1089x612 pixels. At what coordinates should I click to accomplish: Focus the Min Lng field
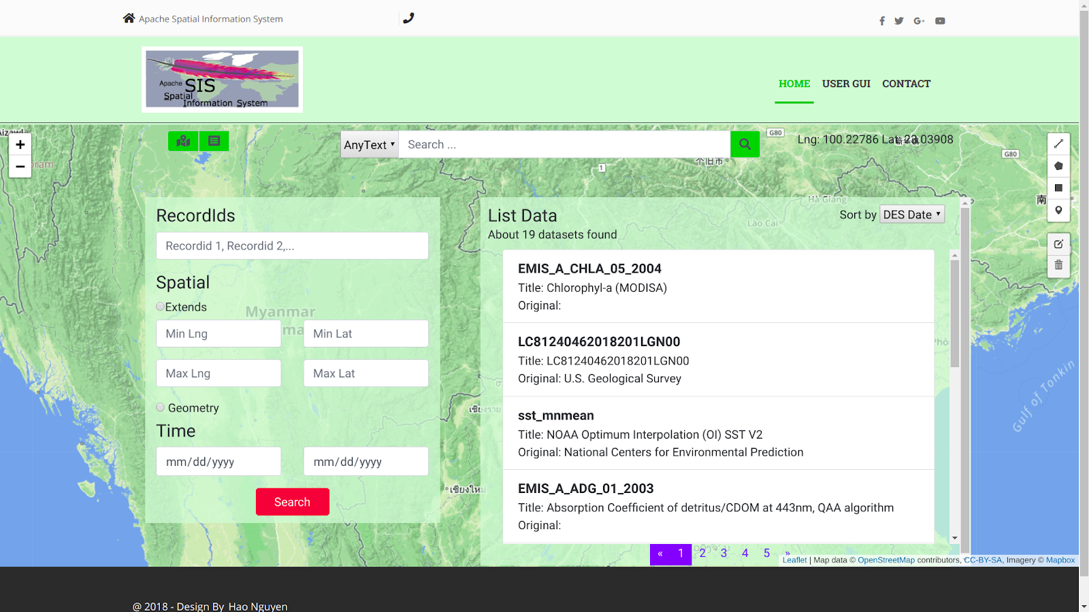point(218,333)
